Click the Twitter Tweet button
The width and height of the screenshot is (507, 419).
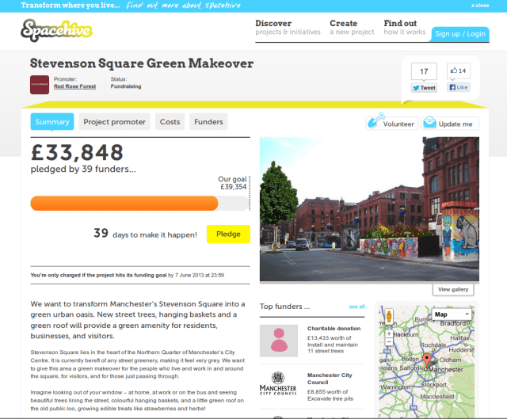pyautogui.click(x=424, y=88)
